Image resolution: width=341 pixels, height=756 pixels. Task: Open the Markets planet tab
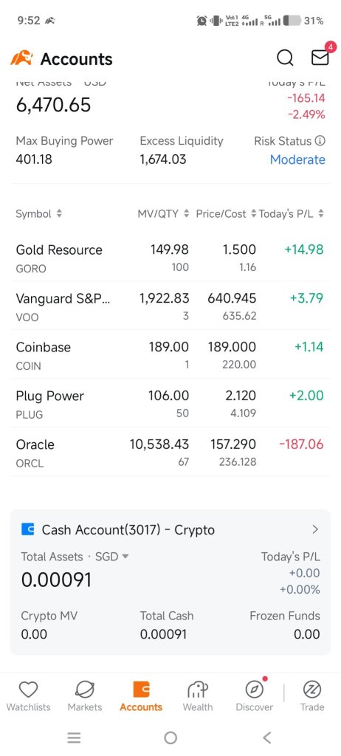tap(84, 696)
